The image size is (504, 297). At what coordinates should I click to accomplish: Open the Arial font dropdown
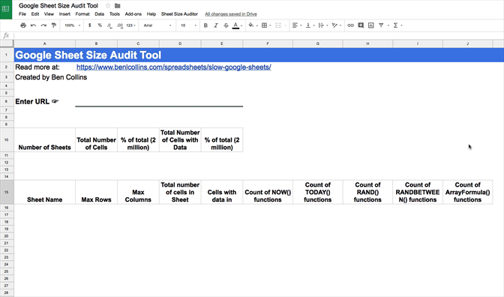point(157,25)
